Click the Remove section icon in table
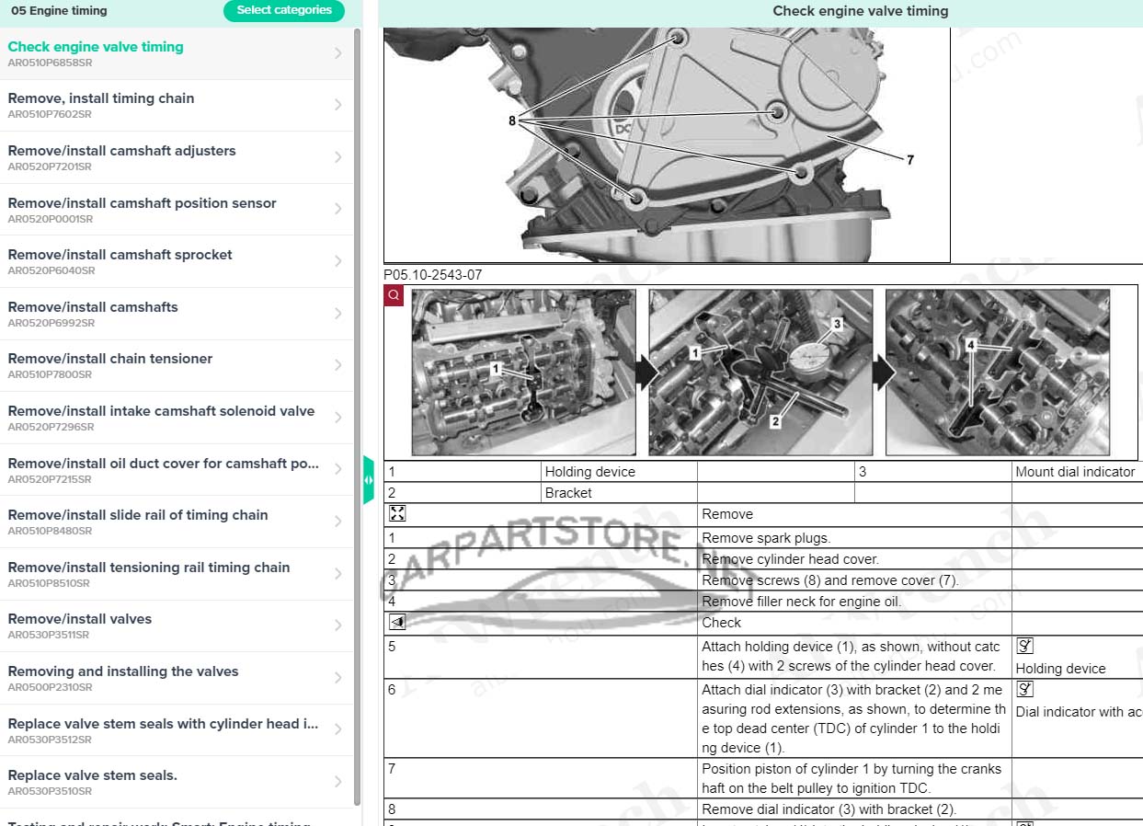The width and height of the screenshot is (1143, 826). click(x=397, y=514)
